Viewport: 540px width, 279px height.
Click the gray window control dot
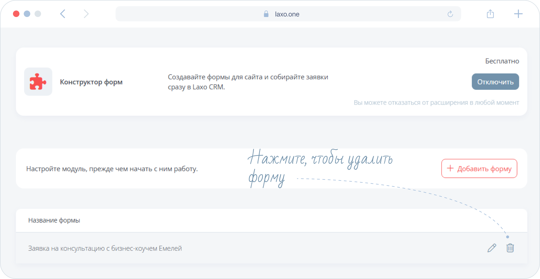click(38, 14)
